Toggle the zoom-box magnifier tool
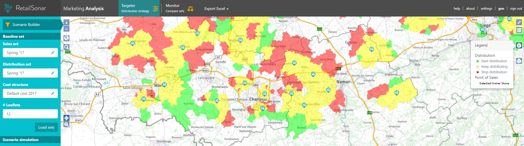This screenshot has height=146, width=524. pyautogui.click(x=66, y=125)
